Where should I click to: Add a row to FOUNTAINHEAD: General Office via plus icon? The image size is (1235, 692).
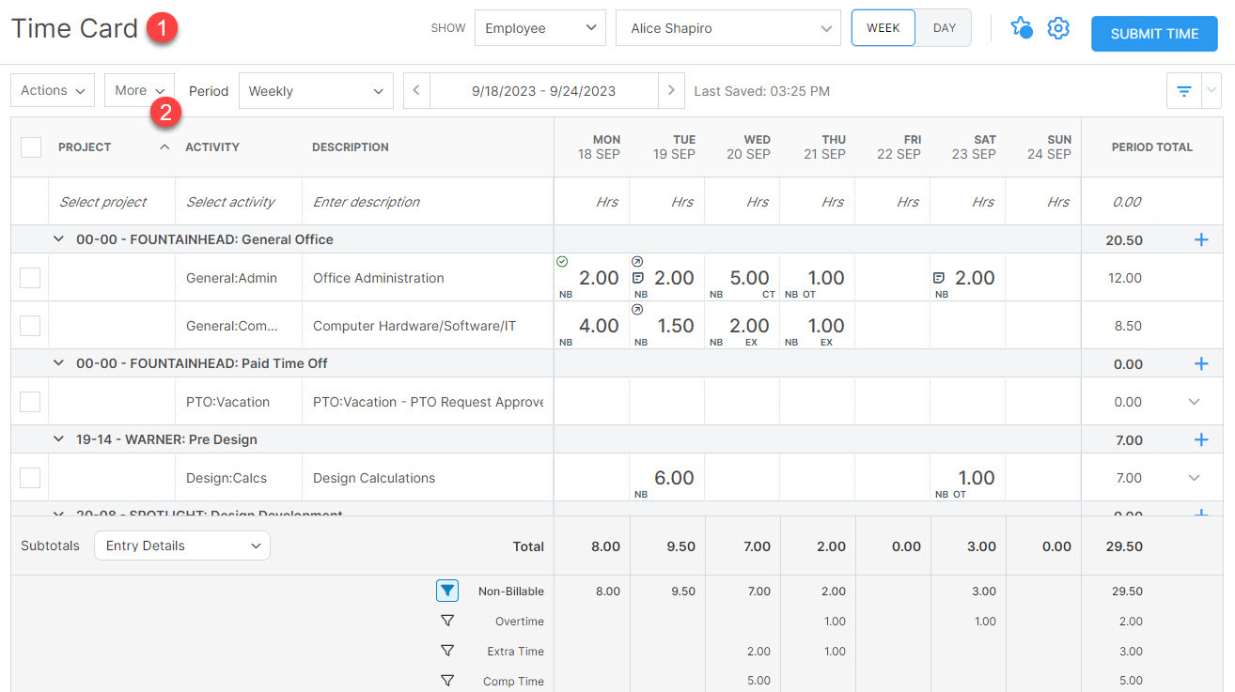click(1201, 239)
